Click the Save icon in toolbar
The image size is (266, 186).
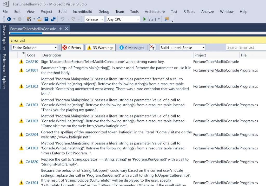tap(46, 19)
